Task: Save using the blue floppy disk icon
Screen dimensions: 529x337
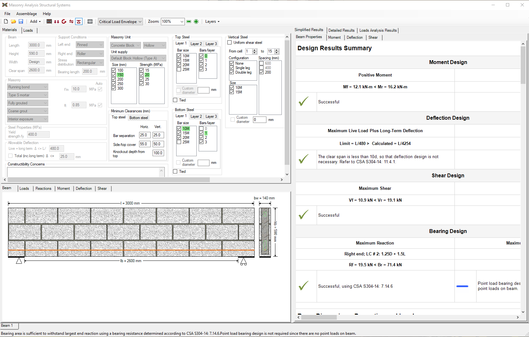Action: pos(21,21)
